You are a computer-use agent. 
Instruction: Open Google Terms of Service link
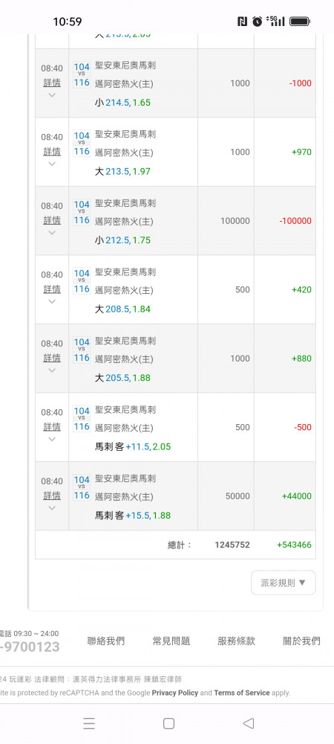coord(242,693)
